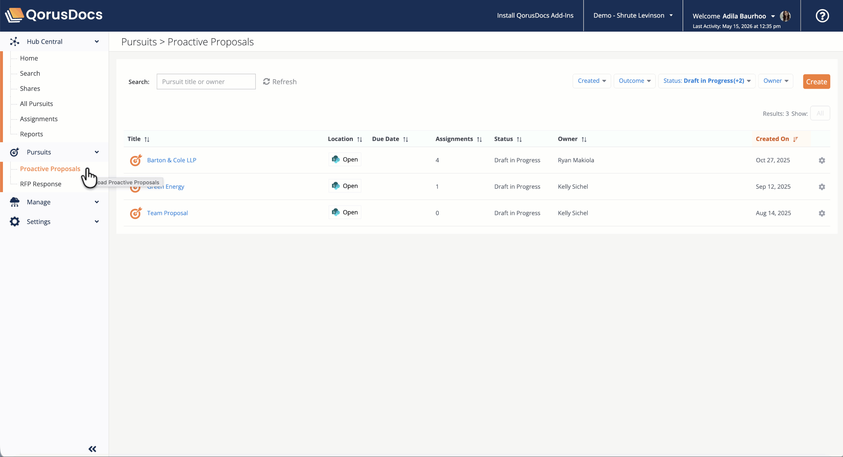
Task: Click the Hub Central network icon
Action: pos(14,41)
